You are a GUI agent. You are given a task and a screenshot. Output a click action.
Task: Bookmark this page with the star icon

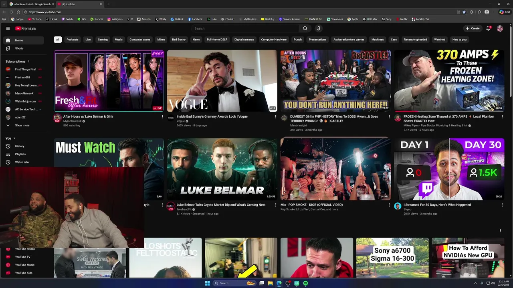click(x=464, y=12)
